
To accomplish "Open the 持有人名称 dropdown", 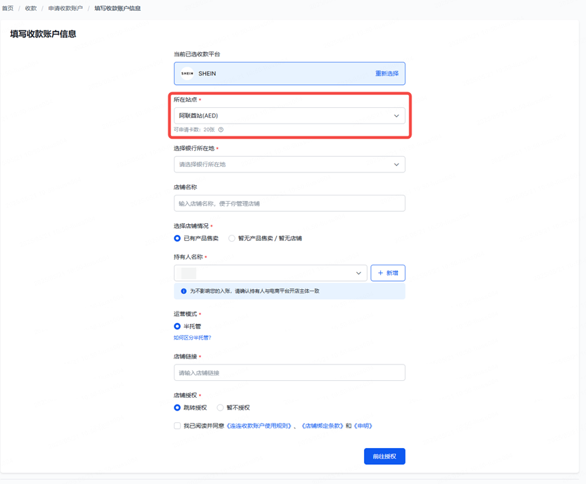I will (x=270, y=273).
